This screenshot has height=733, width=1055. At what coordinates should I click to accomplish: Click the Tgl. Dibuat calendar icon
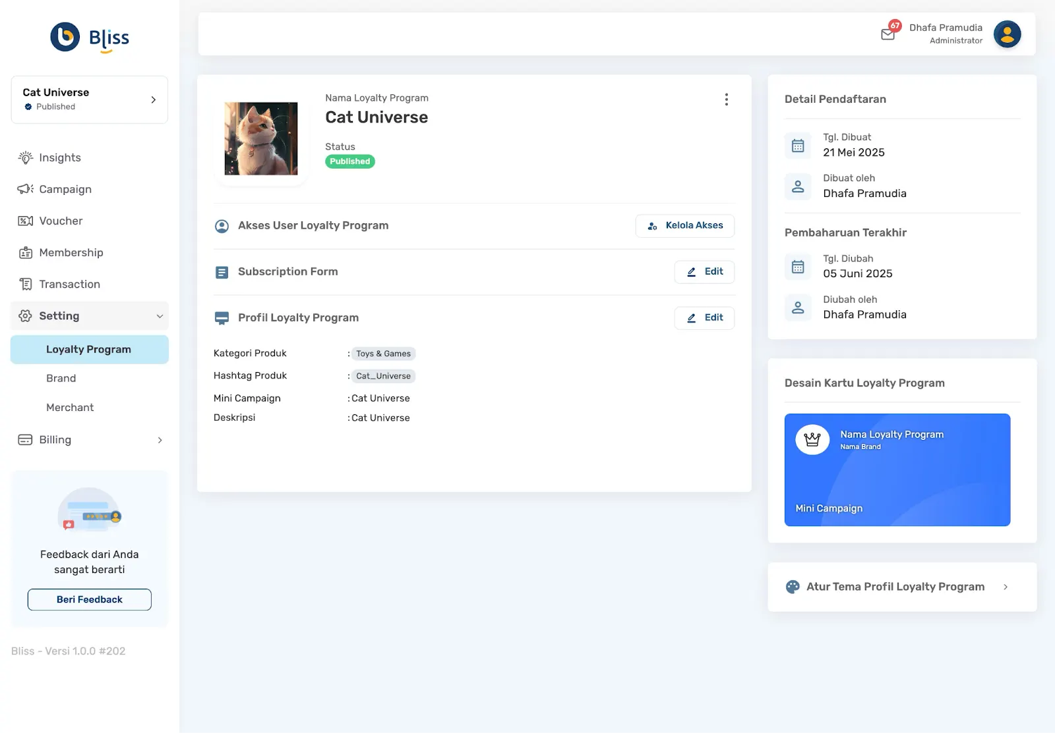(x=798, y=146)
